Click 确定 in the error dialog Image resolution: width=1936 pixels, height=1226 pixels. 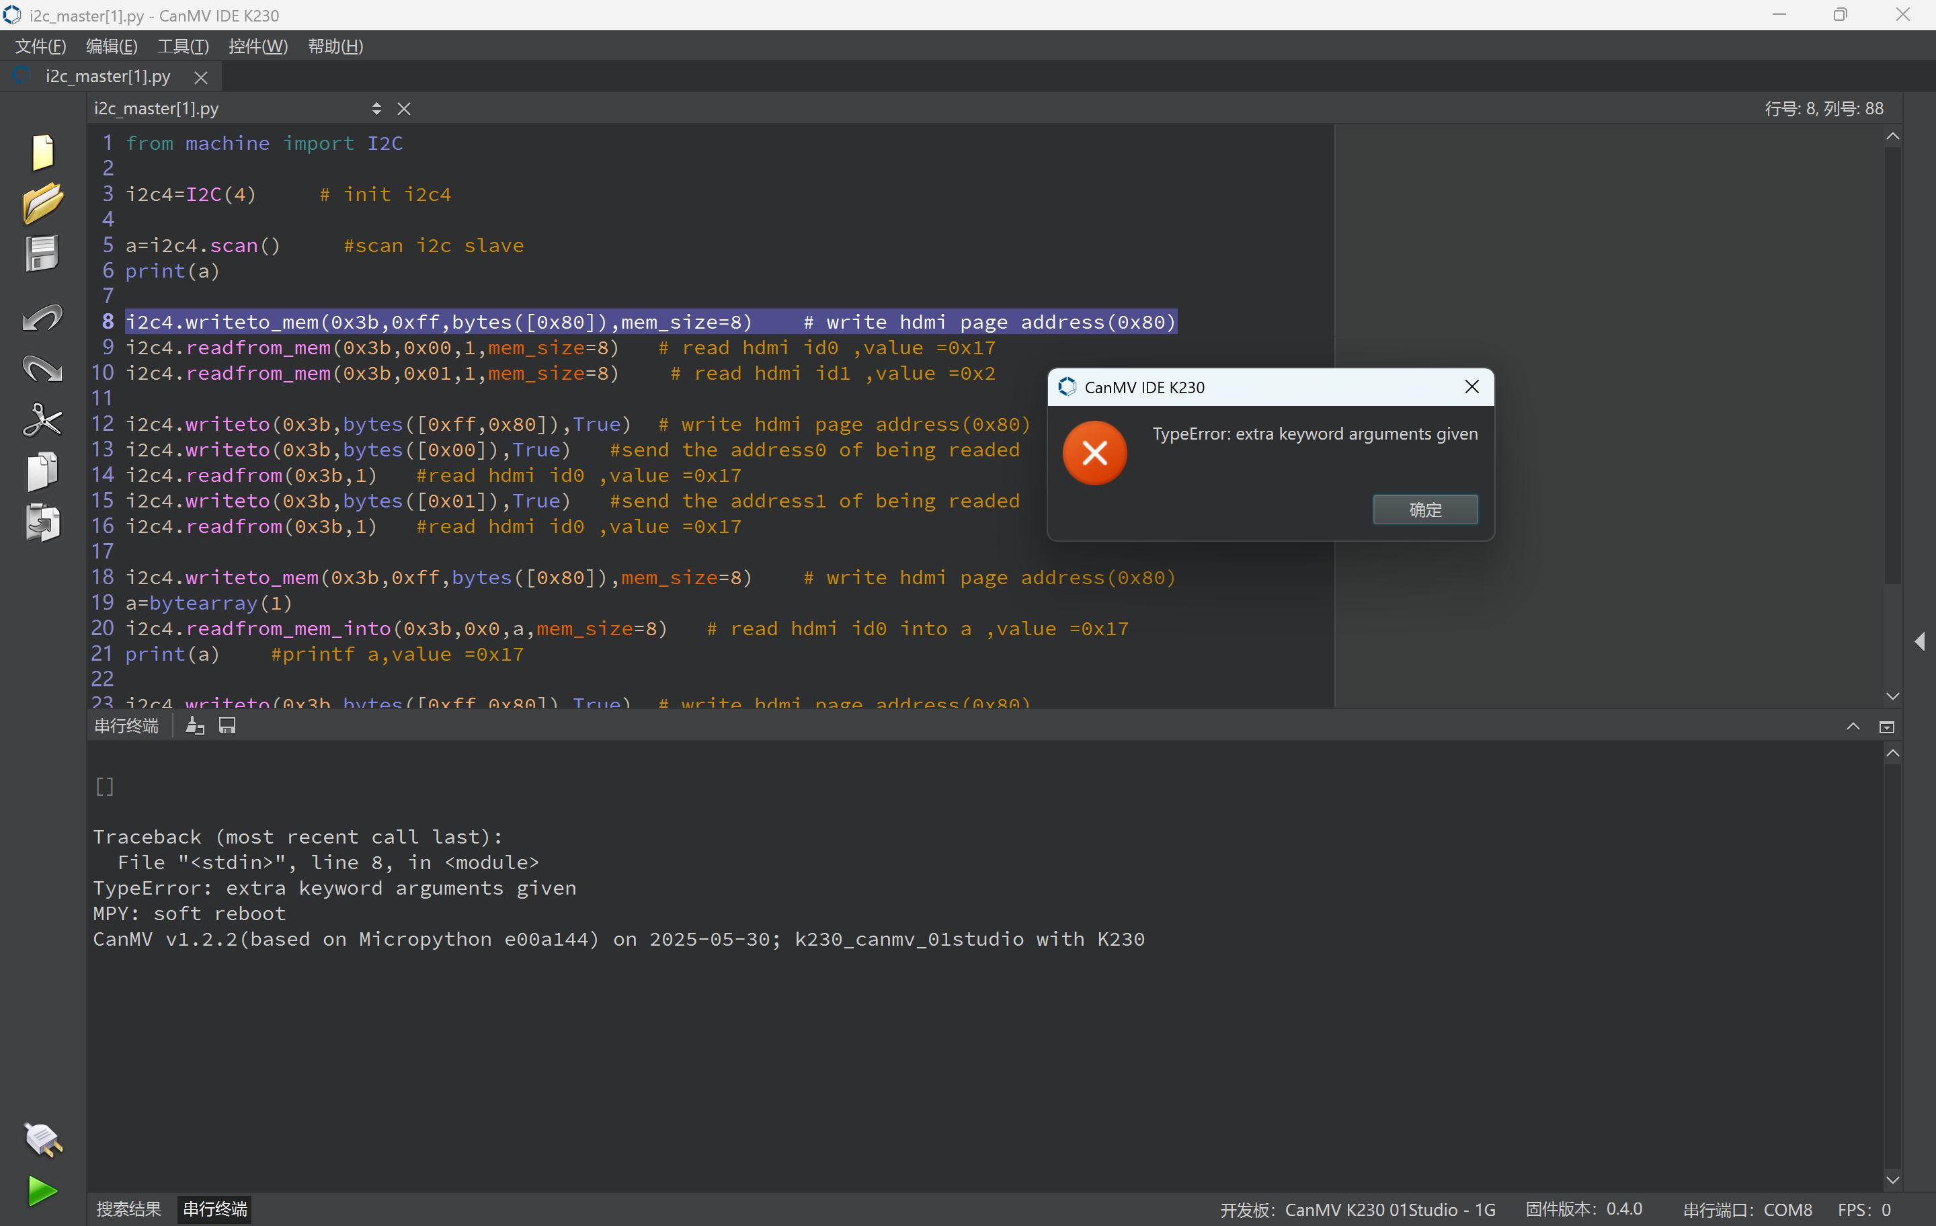point(1424,509)
